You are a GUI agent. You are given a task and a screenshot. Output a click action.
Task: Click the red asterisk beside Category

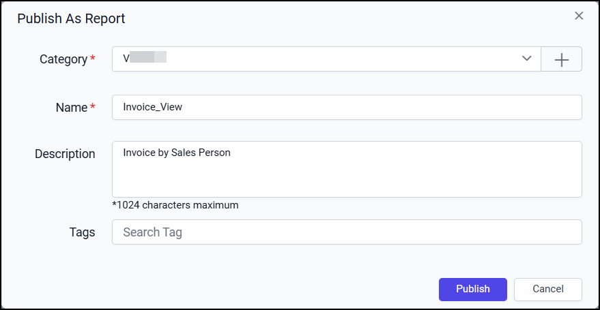93,59
